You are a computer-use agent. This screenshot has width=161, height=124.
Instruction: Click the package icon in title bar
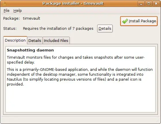[4, 4]
